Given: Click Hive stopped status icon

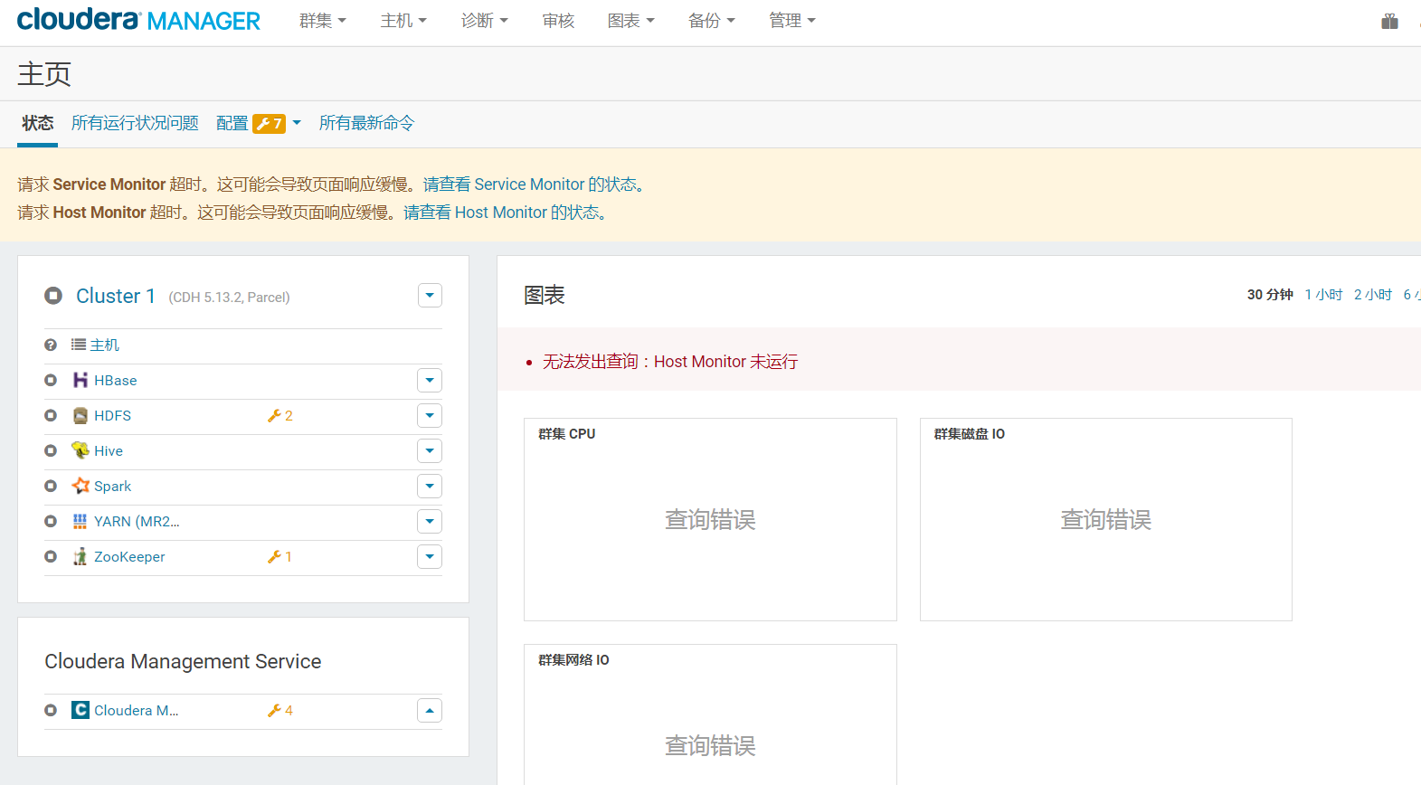Looking at the screenshot, I should tap(51, 450).
